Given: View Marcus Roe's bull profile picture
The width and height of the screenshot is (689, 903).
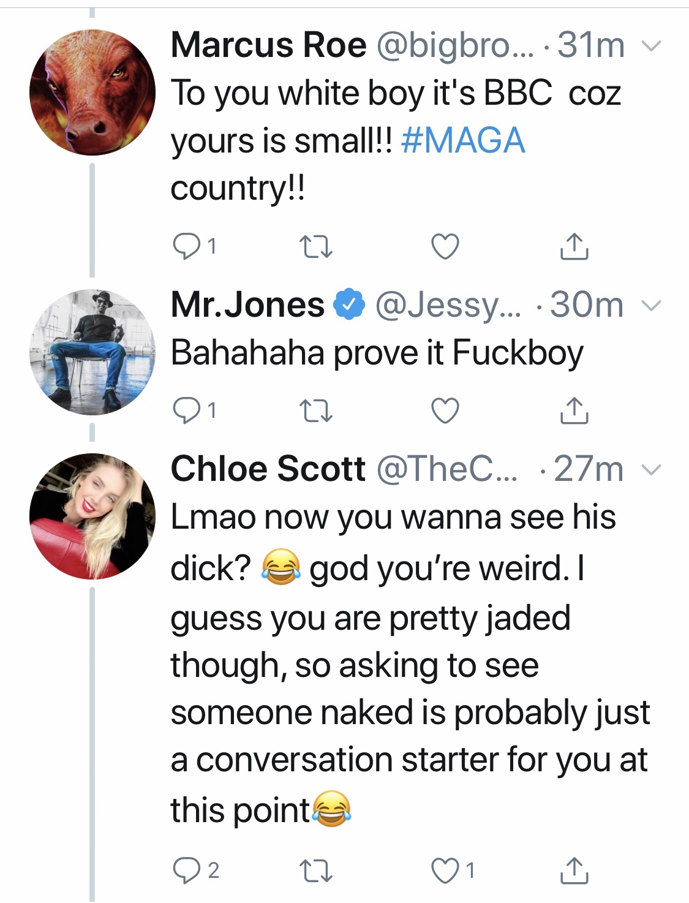Looking at the screenshot, I should [92, 93].
